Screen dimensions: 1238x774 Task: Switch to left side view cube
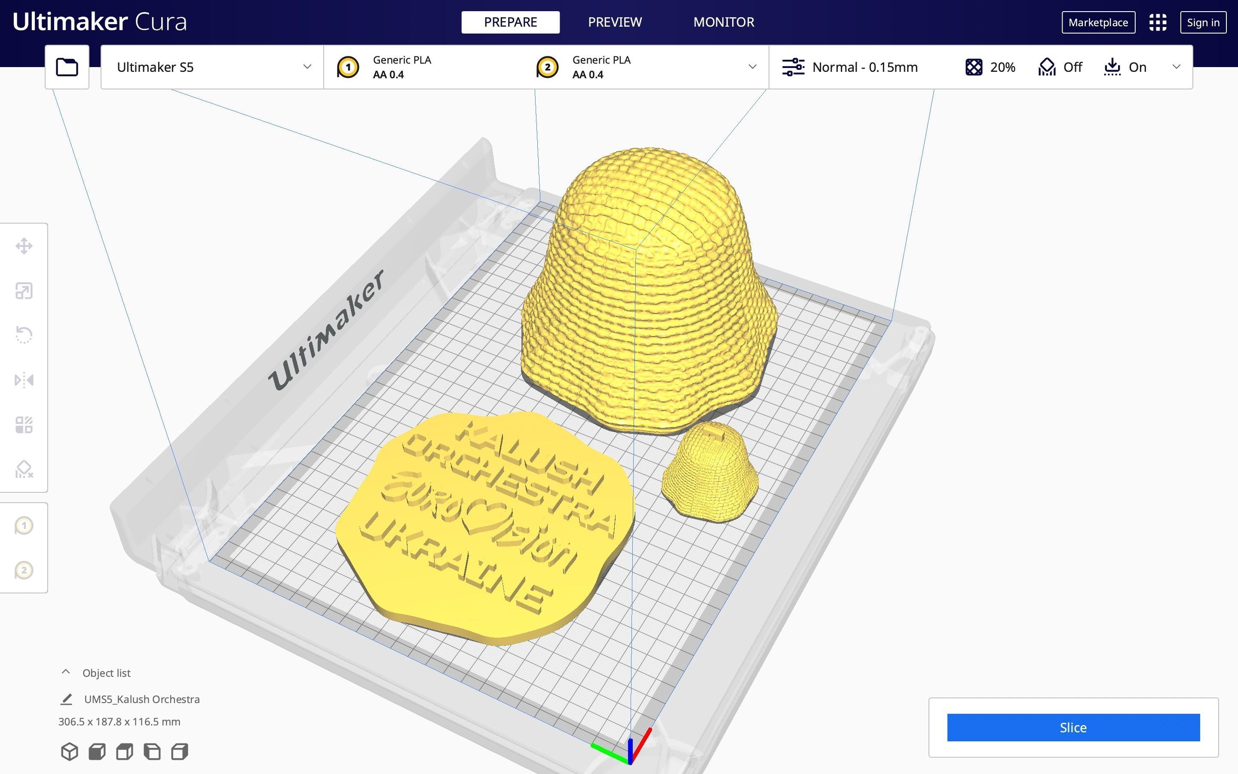pyautogui.click(x=153, y=752)
